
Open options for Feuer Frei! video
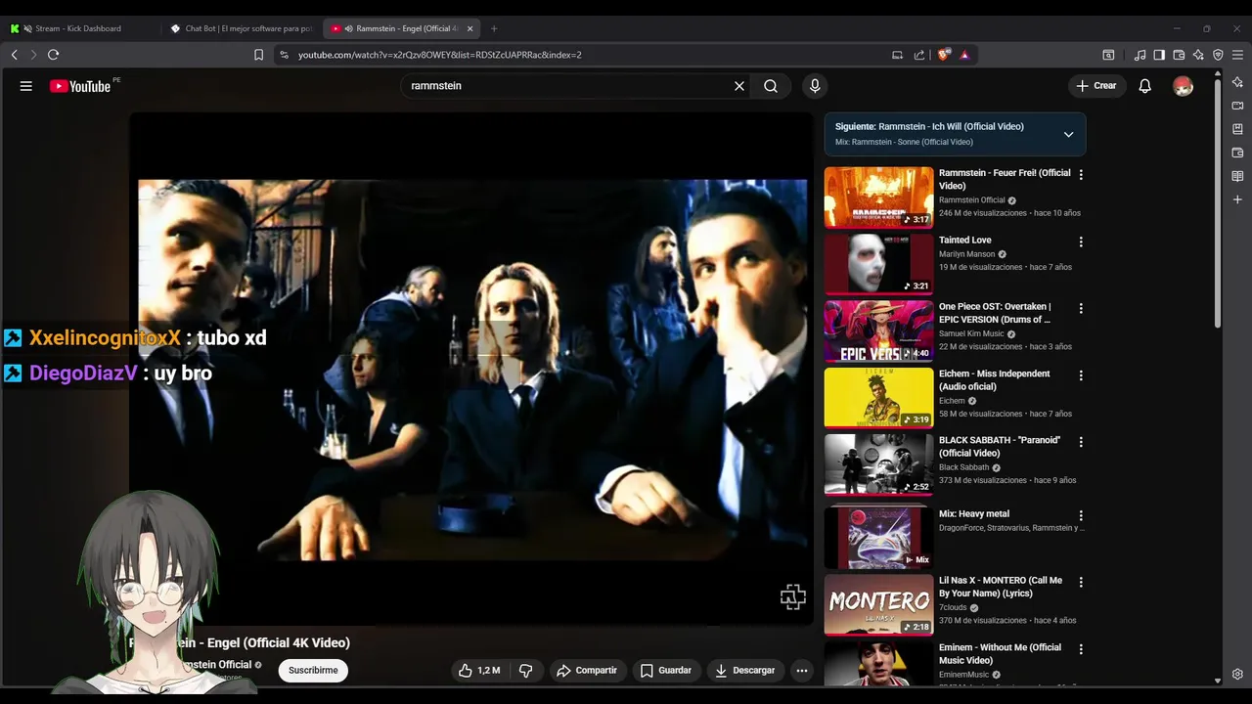pyautogui.click(x=1081, y=175)
